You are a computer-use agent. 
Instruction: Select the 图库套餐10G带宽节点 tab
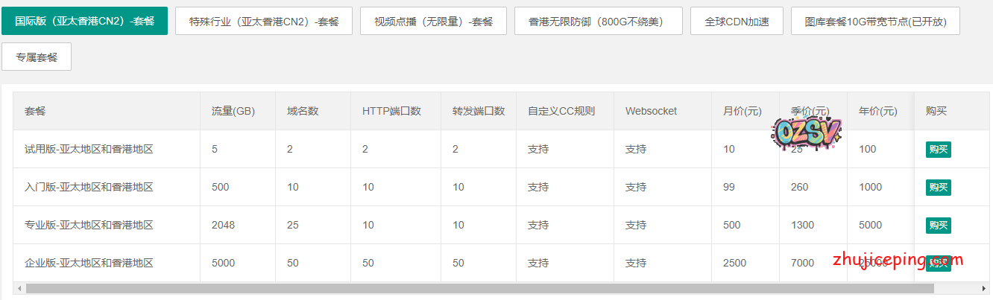tap(875, 21)
